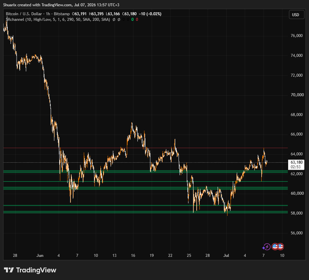This screenshot has height=280, width=309.
Task: Click the Jul label on time axis
Action: point(226,255)
